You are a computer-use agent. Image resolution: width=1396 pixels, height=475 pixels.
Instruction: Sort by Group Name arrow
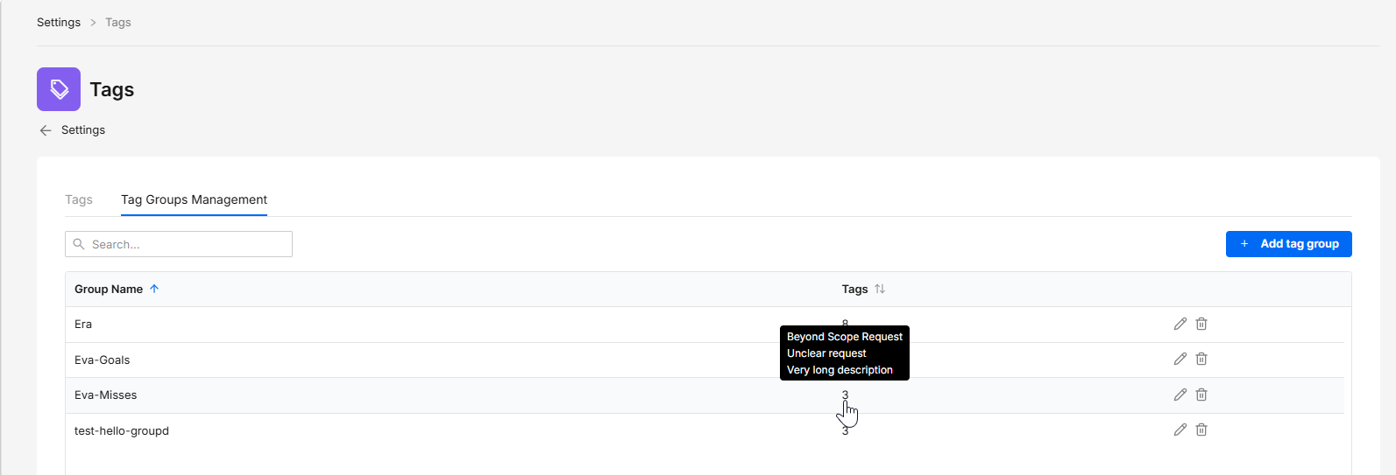click(x=154, y=289)
